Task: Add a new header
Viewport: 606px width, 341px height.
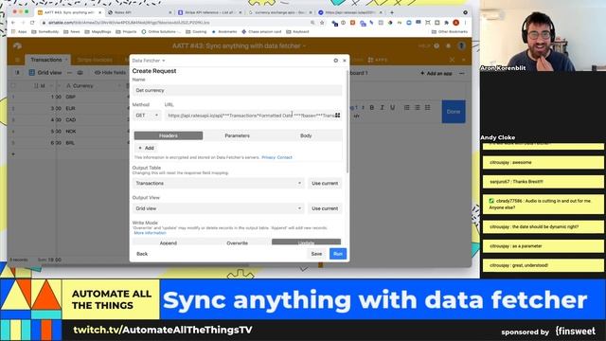Action: point(146,148)
